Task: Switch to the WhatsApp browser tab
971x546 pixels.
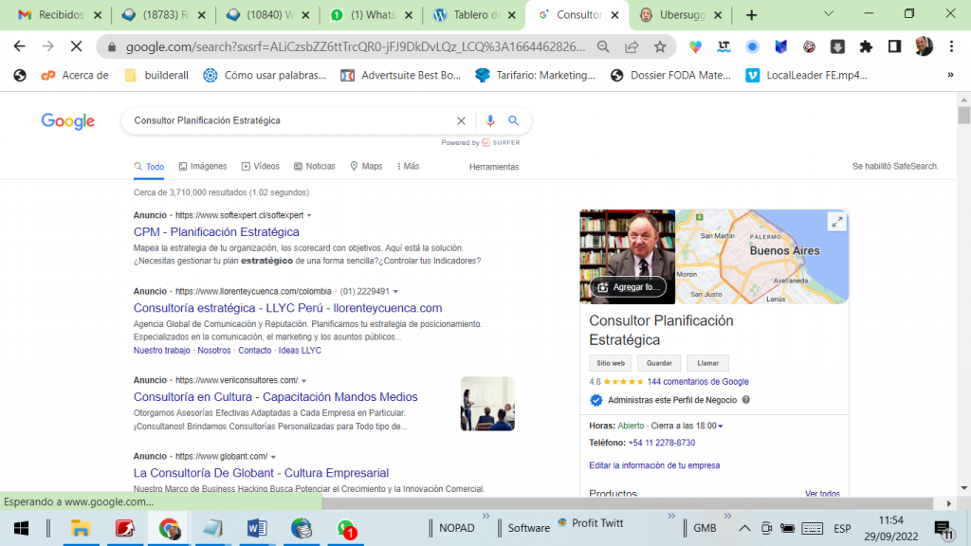Action: pos(372,15)
